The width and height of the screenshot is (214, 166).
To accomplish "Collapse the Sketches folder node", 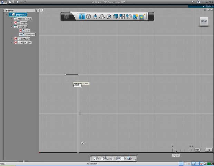I will (12, 27).
